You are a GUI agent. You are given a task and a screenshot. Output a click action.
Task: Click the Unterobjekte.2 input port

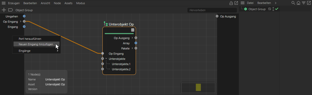pos(102,69)
